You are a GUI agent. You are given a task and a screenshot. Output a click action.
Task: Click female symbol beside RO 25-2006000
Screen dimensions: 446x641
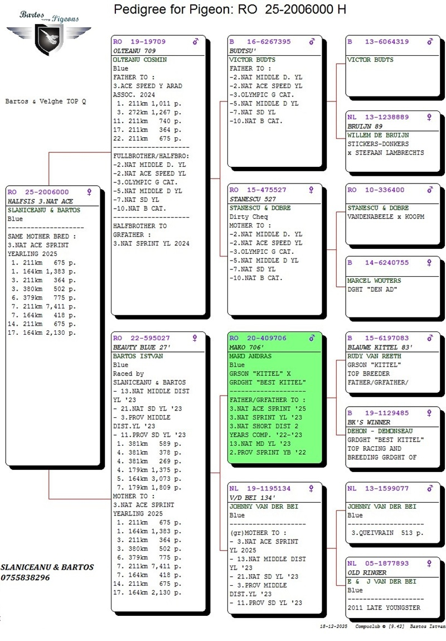pyautogui.click(x=89, y=192)
